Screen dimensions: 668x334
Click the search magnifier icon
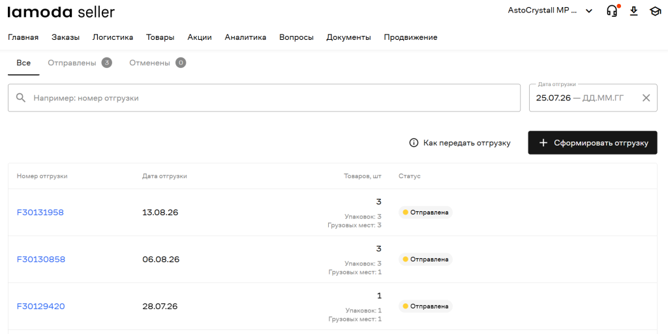[x=21, y=98]
